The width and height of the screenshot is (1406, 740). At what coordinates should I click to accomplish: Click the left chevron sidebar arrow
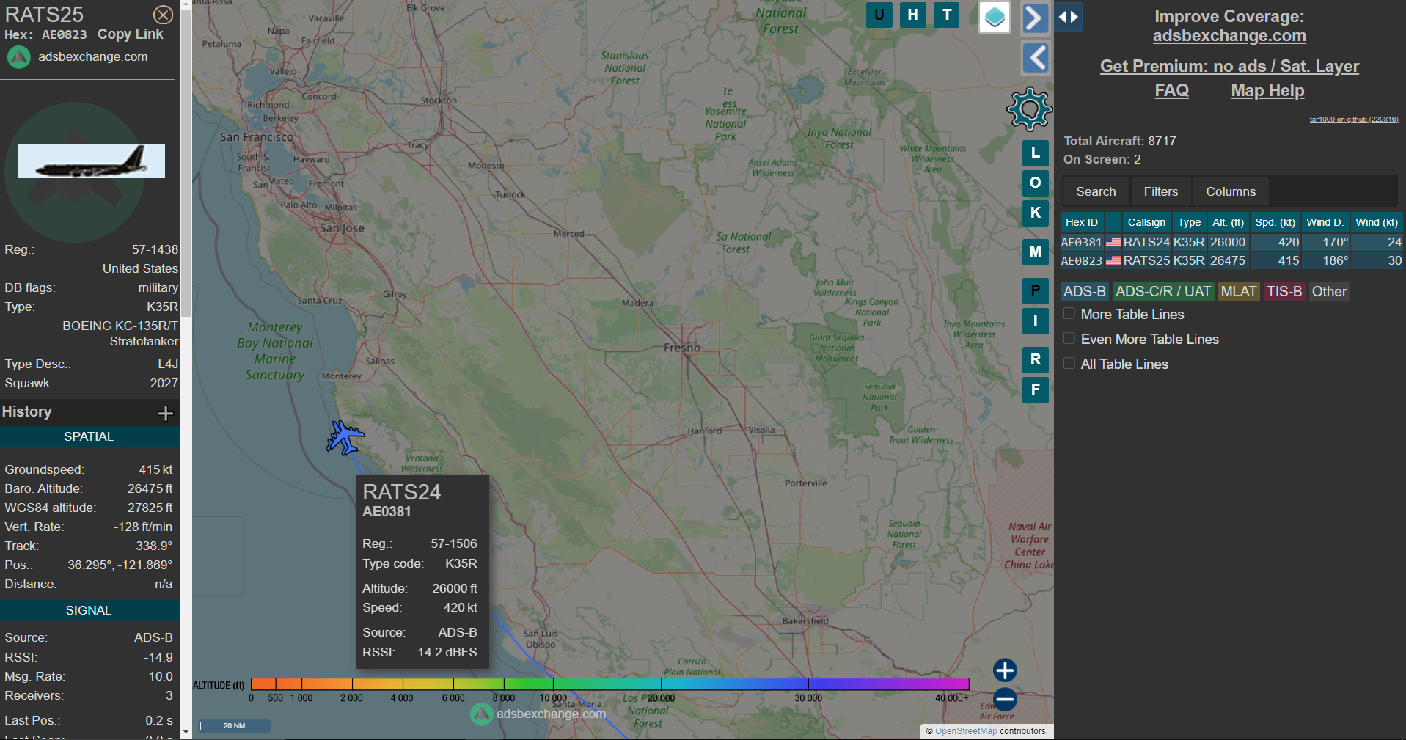(1036, 58)
